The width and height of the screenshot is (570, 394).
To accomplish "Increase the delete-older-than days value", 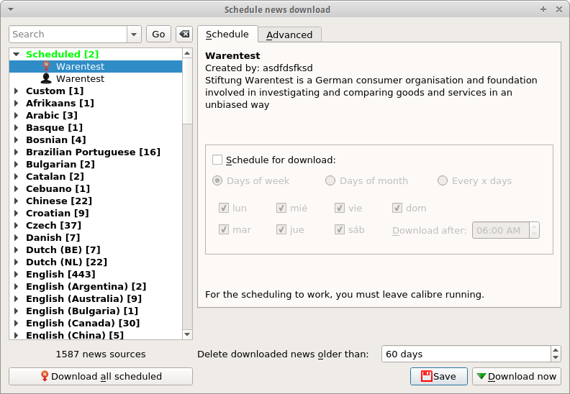I will click(556, 350).
